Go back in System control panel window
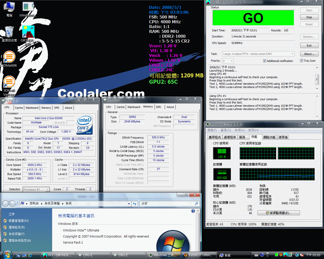 click(6, 203)
